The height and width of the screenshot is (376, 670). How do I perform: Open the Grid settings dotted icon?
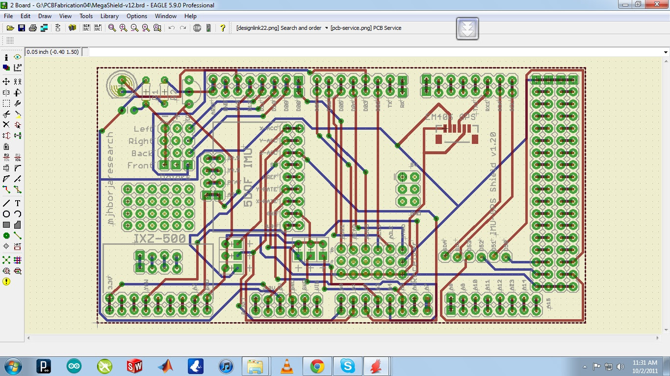(x=10, y=41)
